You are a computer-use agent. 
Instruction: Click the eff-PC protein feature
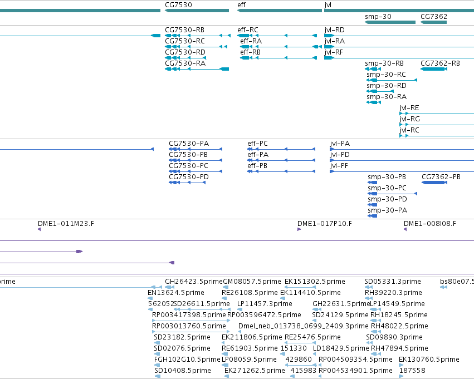click(x=281, y=149)
